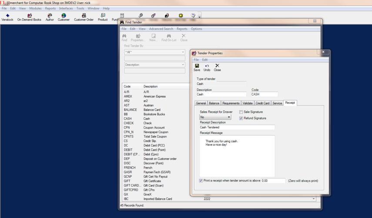Select the CASH row in tender list

click(156, 119)
